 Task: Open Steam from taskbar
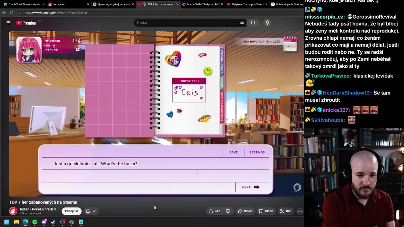coord(53,222)
